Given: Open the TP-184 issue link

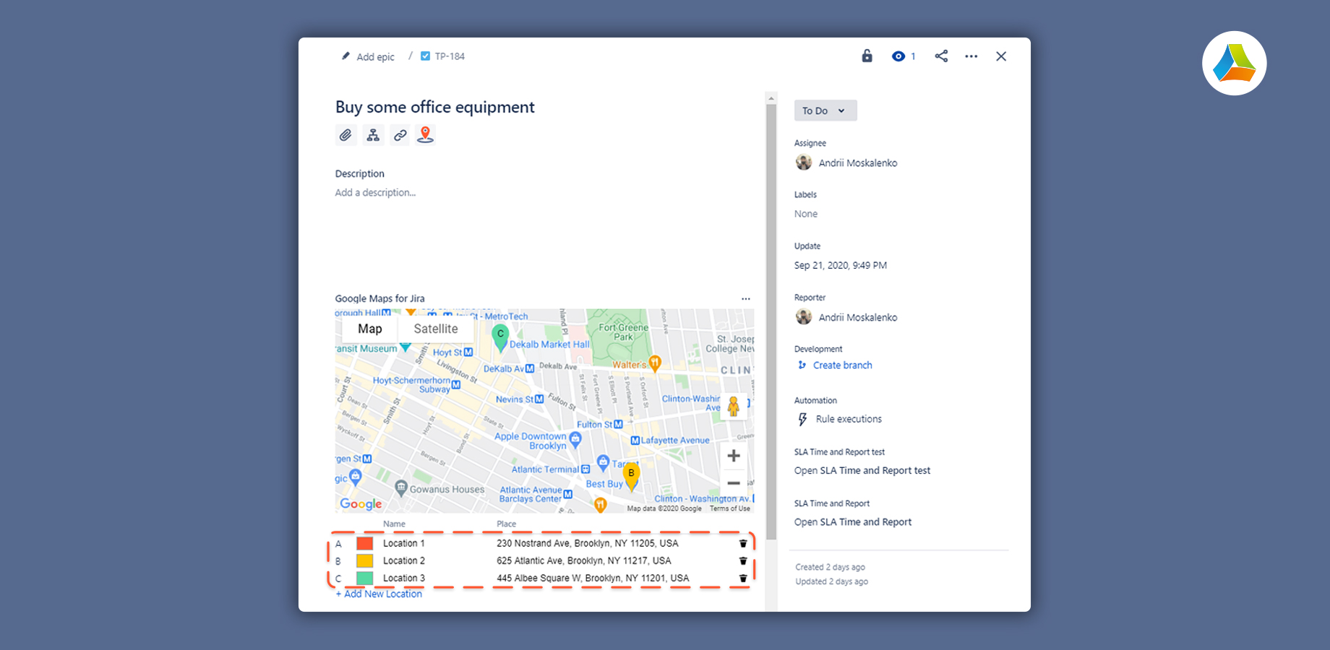Looking at the screenshot, I should [450, 56].
